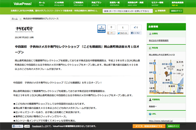The height and width of the screenshot is (130, 196).
Task: Click the green 会員ログイン button in bottom bar
Action: (x=173, y=126)
